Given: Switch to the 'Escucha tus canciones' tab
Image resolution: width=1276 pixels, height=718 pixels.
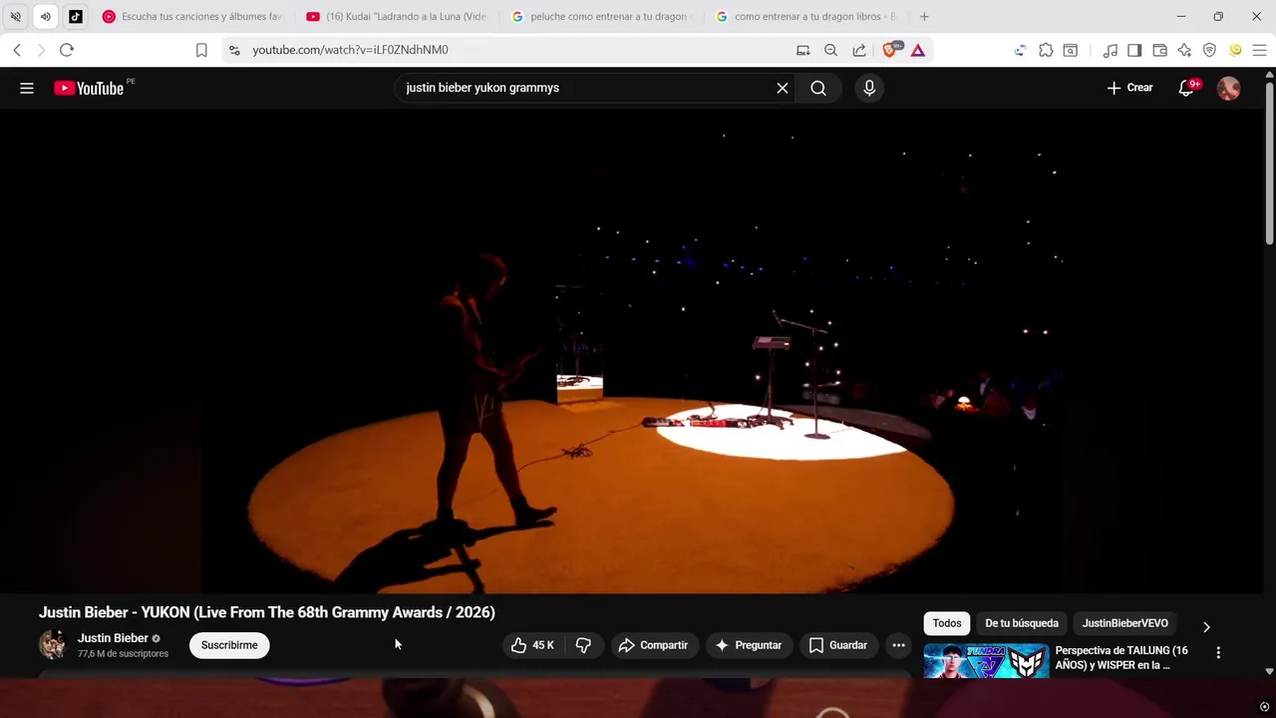Looking at the screenshot, I should pos(193,16).
